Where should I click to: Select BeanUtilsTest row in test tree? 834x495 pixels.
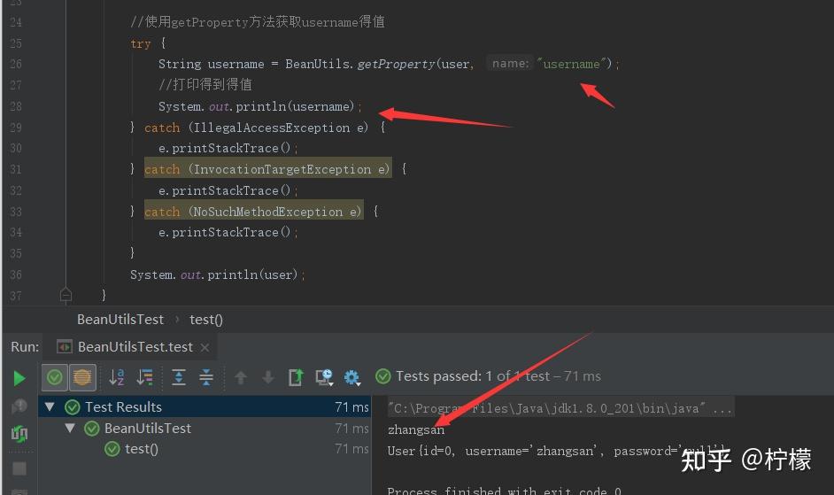tap(205, 428)
